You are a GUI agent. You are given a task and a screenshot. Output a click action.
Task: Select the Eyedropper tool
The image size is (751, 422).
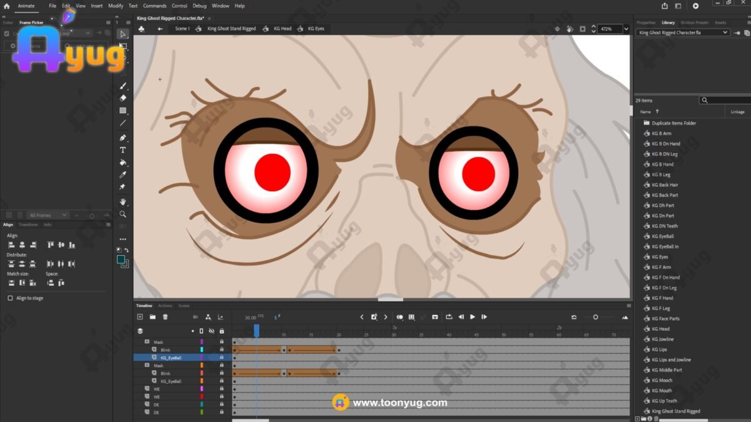coord(123,175)
